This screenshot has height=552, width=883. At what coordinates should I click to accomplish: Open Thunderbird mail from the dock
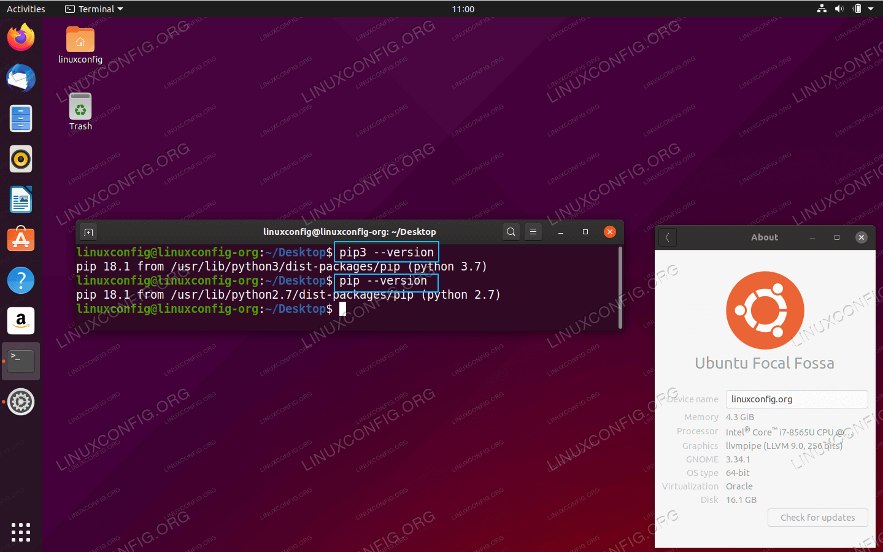[21, 79]
